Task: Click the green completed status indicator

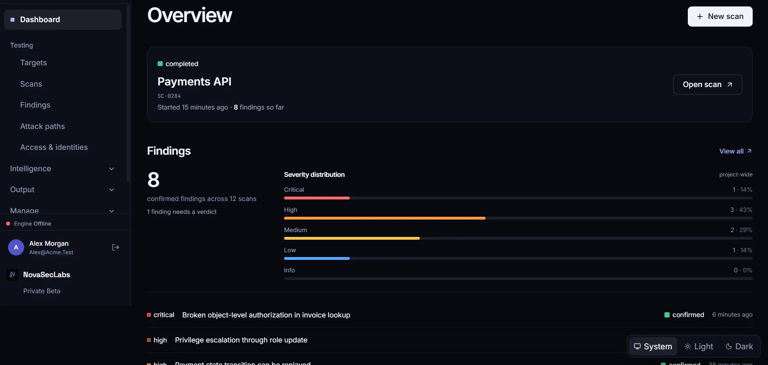Action: tap(160, 64)
